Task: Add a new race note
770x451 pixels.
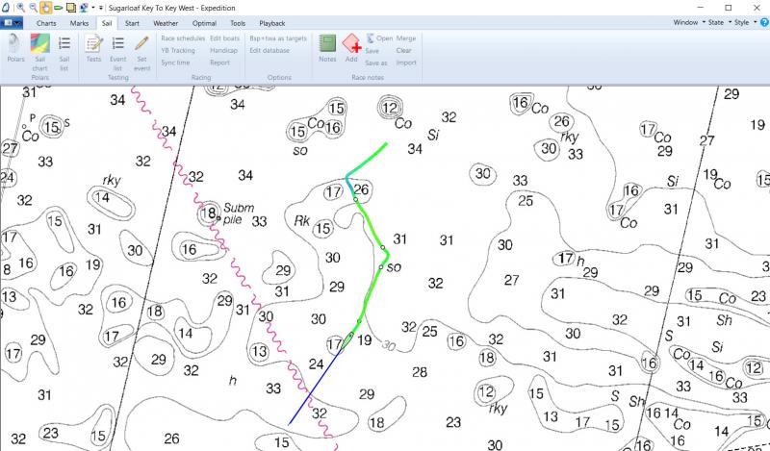Action: tap(351, 48)
